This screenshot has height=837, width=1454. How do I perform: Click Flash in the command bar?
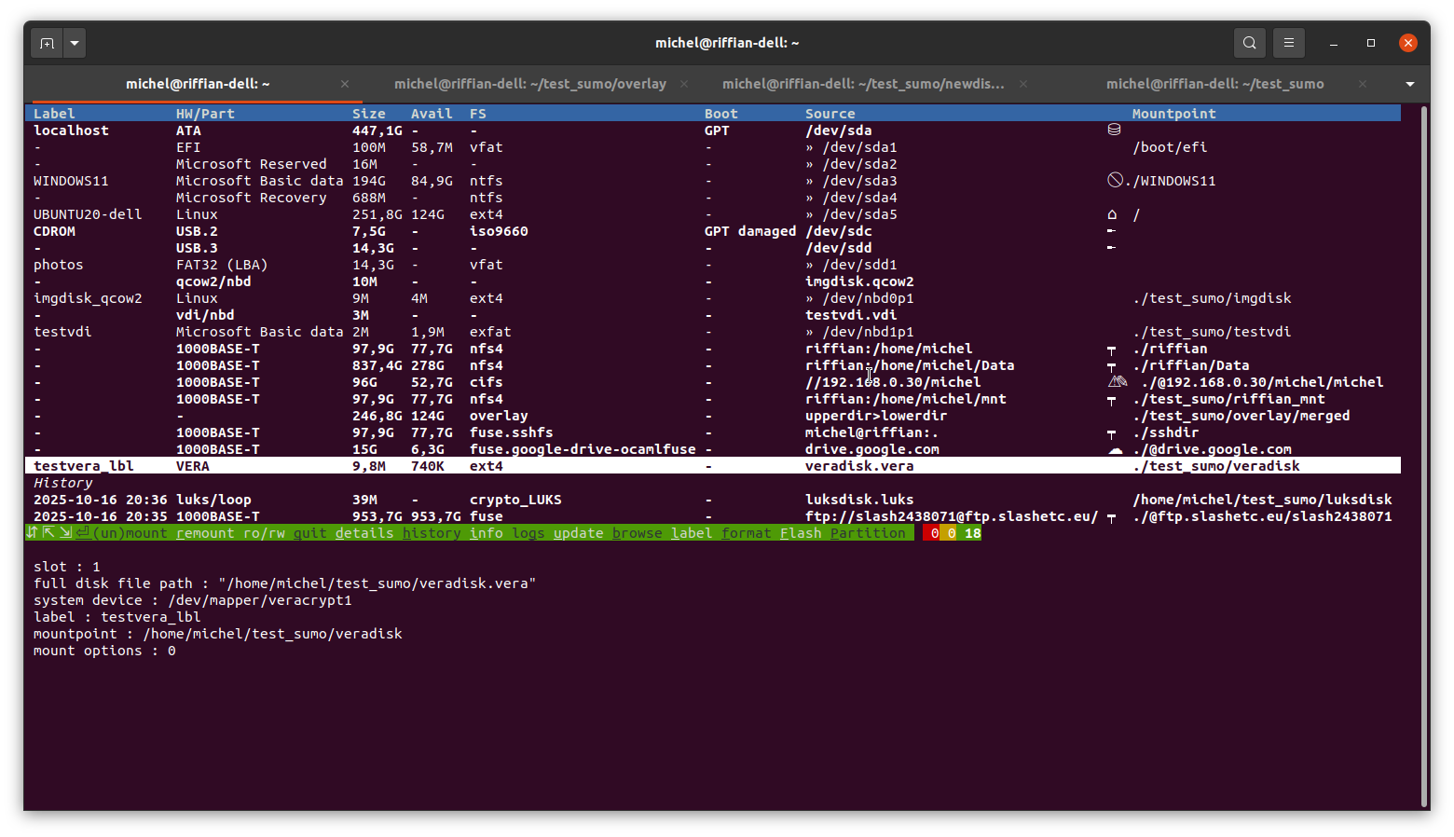pos(801,533)
